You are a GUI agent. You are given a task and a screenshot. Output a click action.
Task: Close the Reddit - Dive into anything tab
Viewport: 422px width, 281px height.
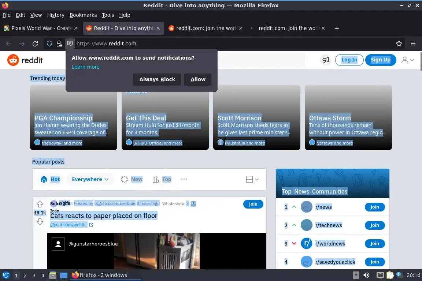click(x=158, y=28)
